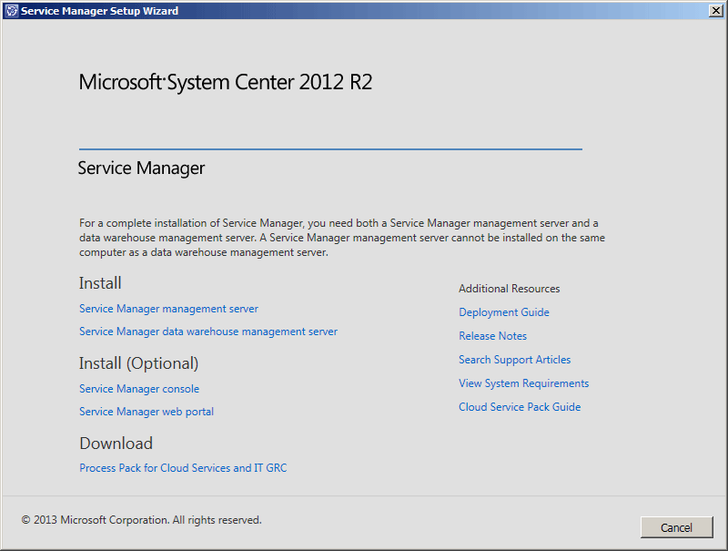Click the complete installation description paragraph
The height and width of the screenshot is (551, 728).
click(x=342, y=238)
